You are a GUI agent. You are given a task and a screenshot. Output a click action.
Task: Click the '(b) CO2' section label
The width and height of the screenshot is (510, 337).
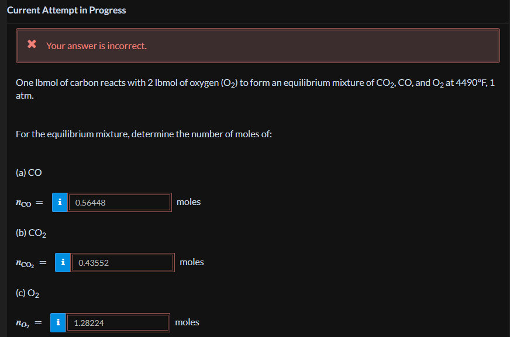tap(30, 232)
